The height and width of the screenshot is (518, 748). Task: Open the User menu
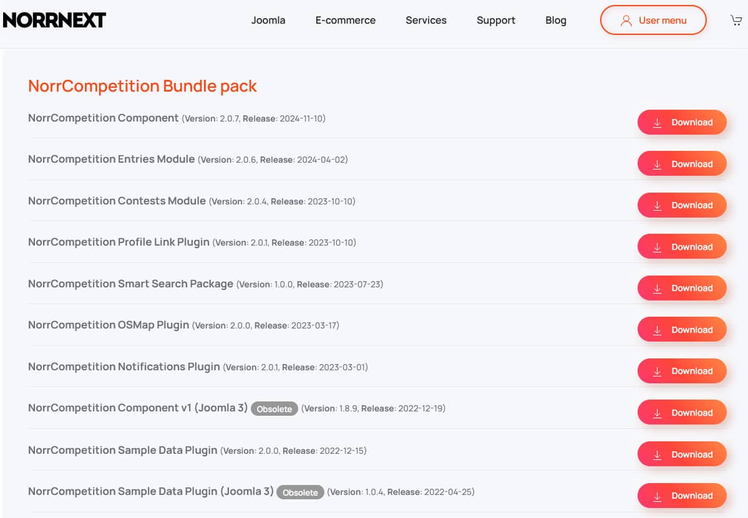653,20
